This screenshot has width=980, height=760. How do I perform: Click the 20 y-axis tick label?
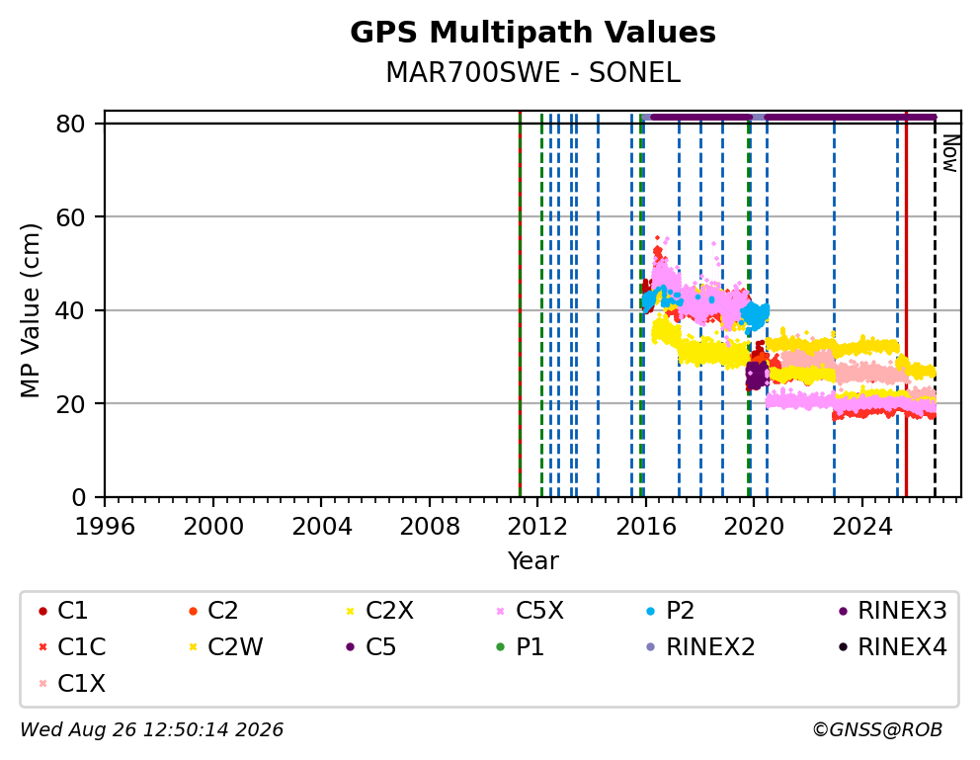pyautogui.click(x=70, y=404)
